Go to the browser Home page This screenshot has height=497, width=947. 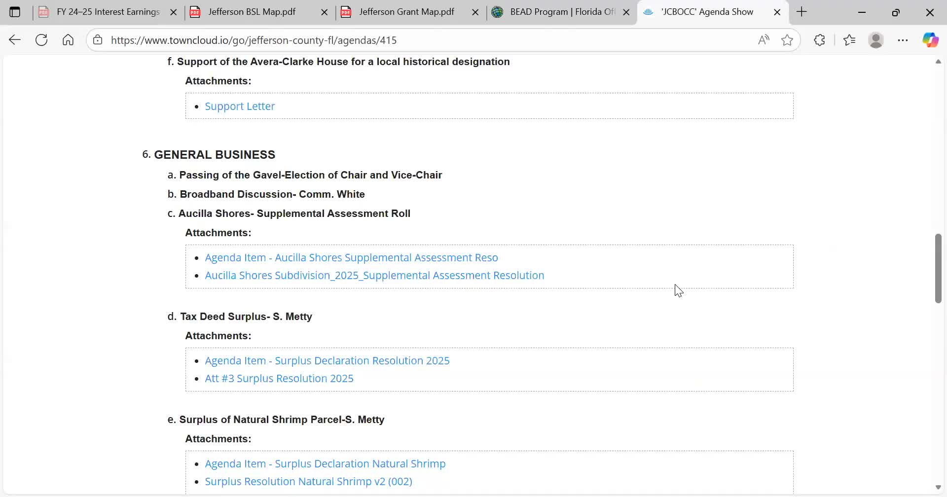[x=68, y=40]
